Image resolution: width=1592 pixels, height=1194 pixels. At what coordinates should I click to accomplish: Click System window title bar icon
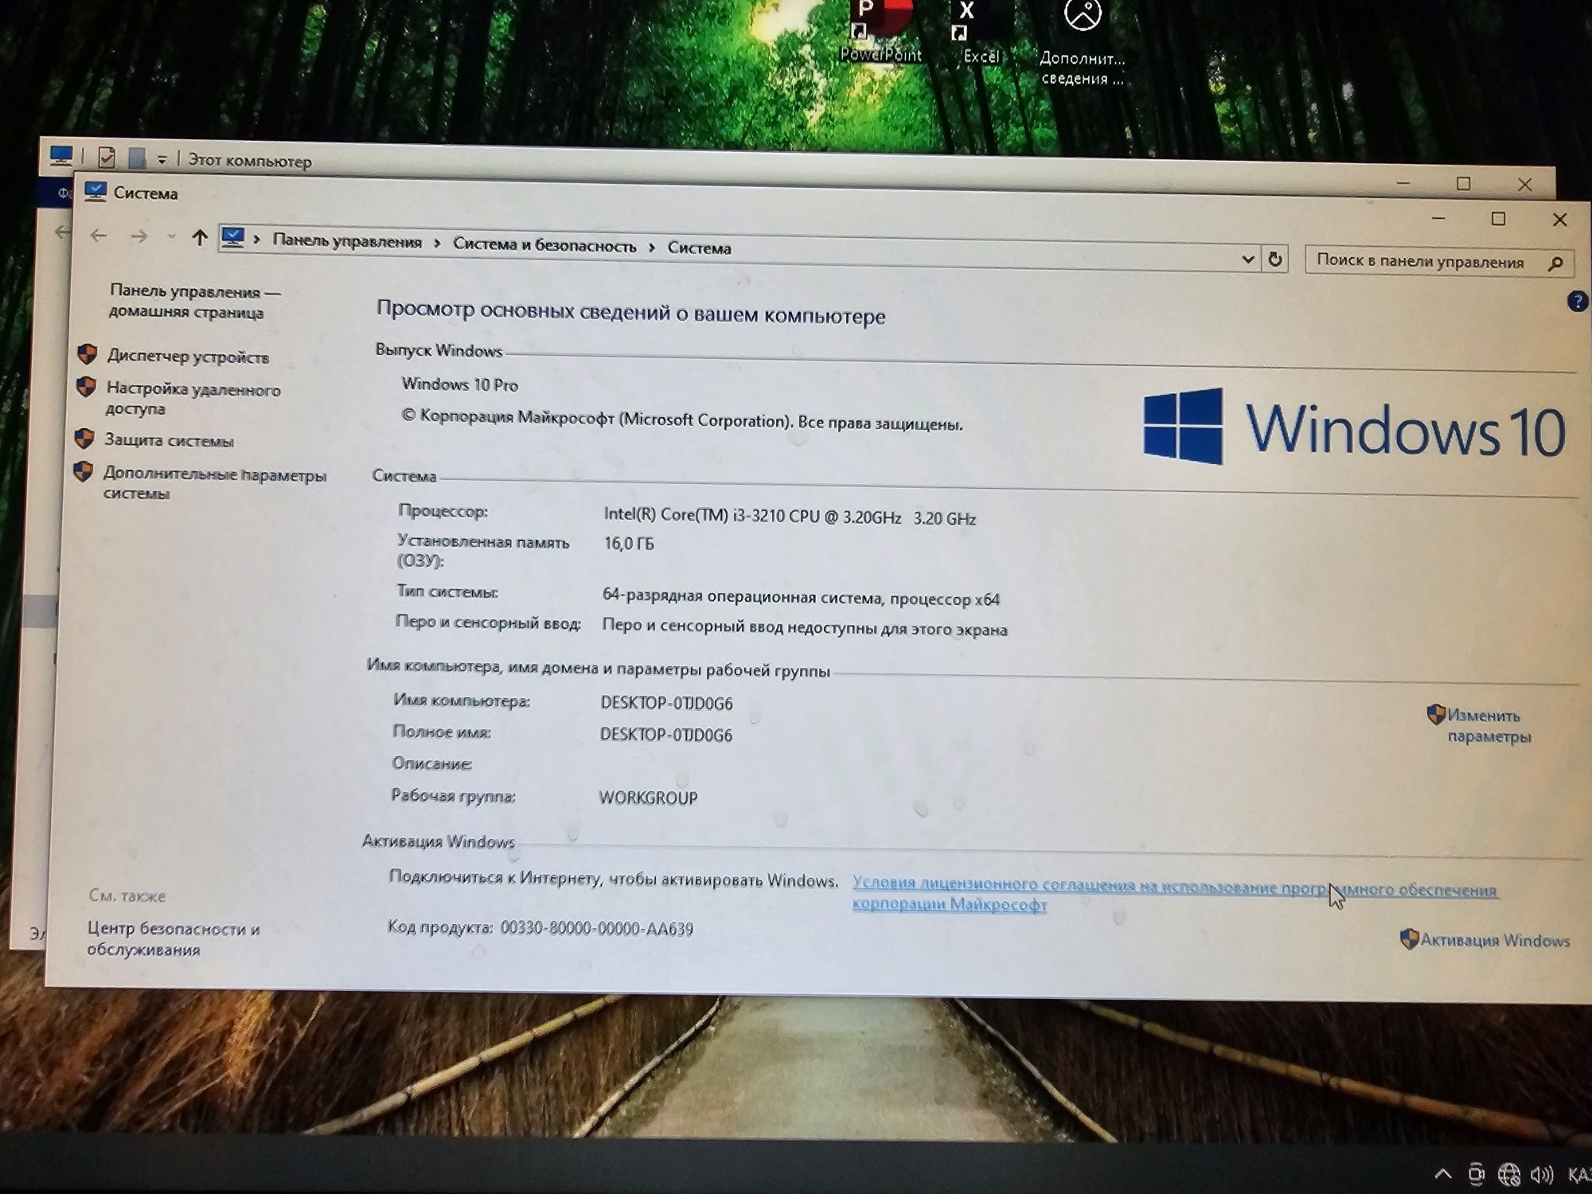point(96,191)
